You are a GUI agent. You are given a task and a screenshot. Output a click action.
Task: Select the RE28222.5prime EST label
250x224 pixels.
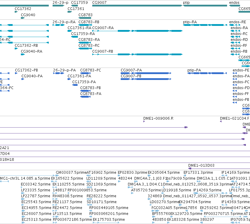pyautogui.click(x=101, y=196)
